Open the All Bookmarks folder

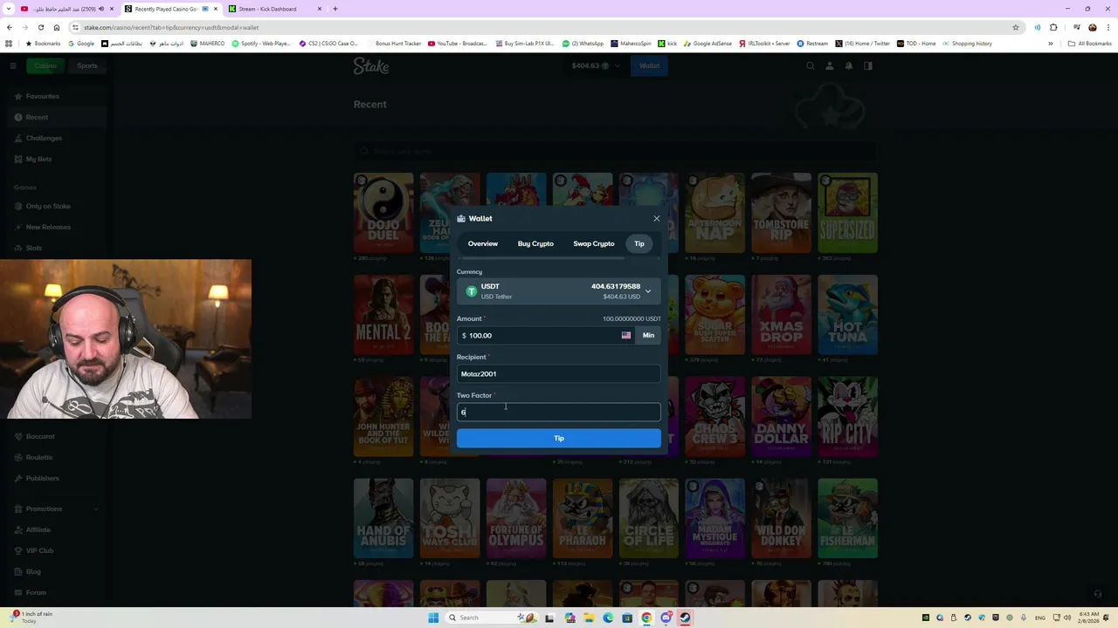(1089, 43)
